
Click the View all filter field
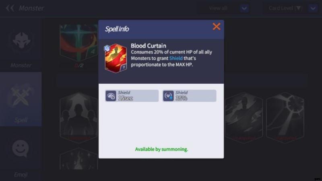pyautogui.click(x=218, y=8)
